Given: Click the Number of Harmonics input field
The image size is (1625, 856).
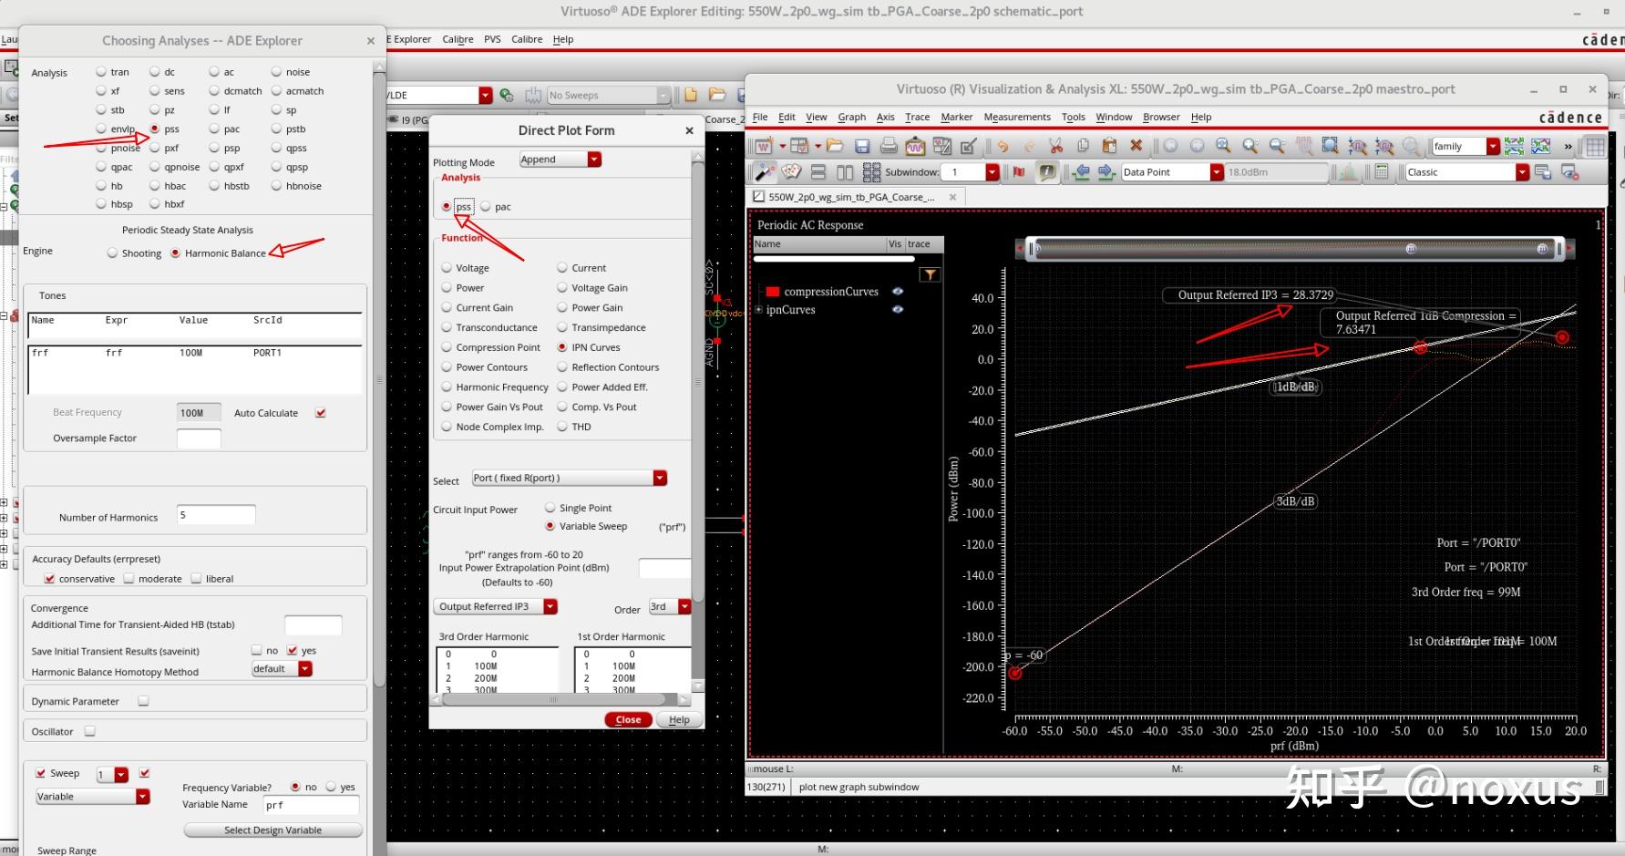Looking at the screenshot, I should (x=215, y=516).
